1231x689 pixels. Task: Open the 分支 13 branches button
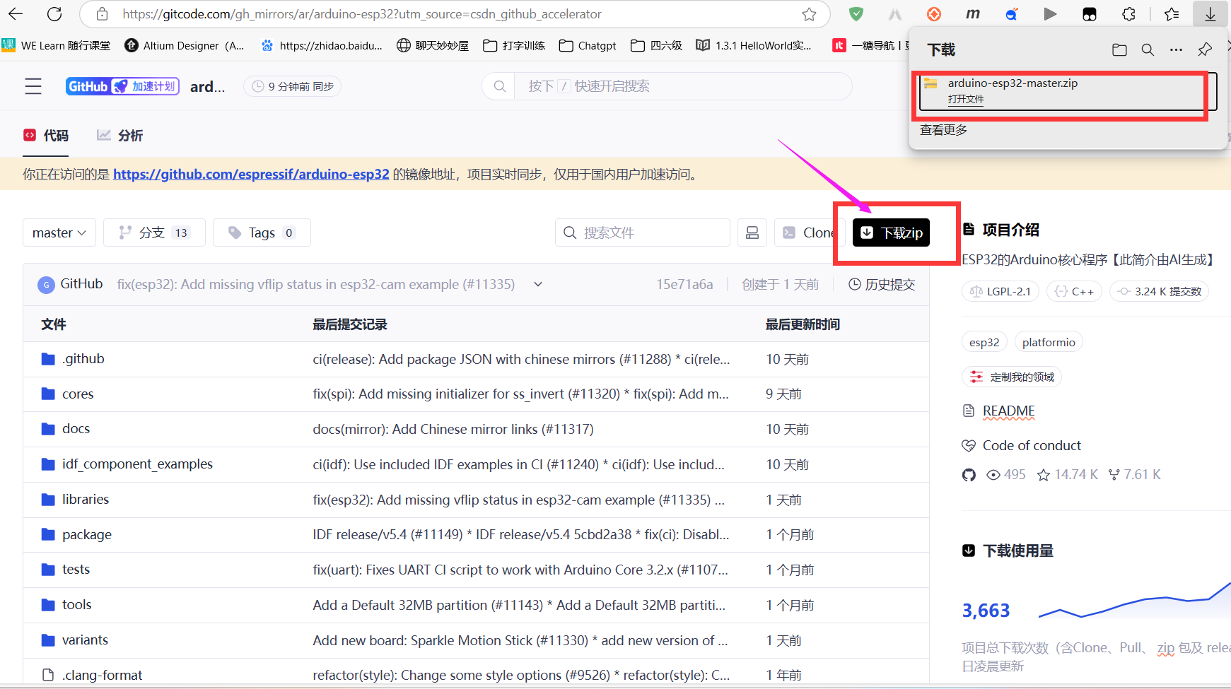(154, 232)
